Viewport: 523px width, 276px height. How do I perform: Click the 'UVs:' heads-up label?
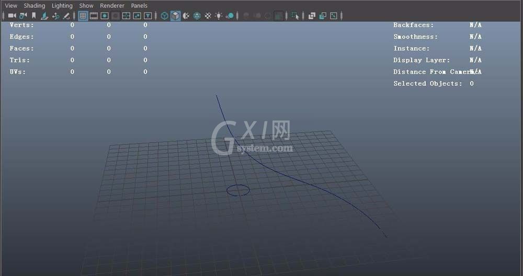pyautogui.click(x=18, y=72)
